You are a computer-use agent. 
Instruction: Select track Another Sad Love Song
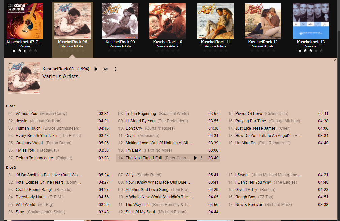168,190
